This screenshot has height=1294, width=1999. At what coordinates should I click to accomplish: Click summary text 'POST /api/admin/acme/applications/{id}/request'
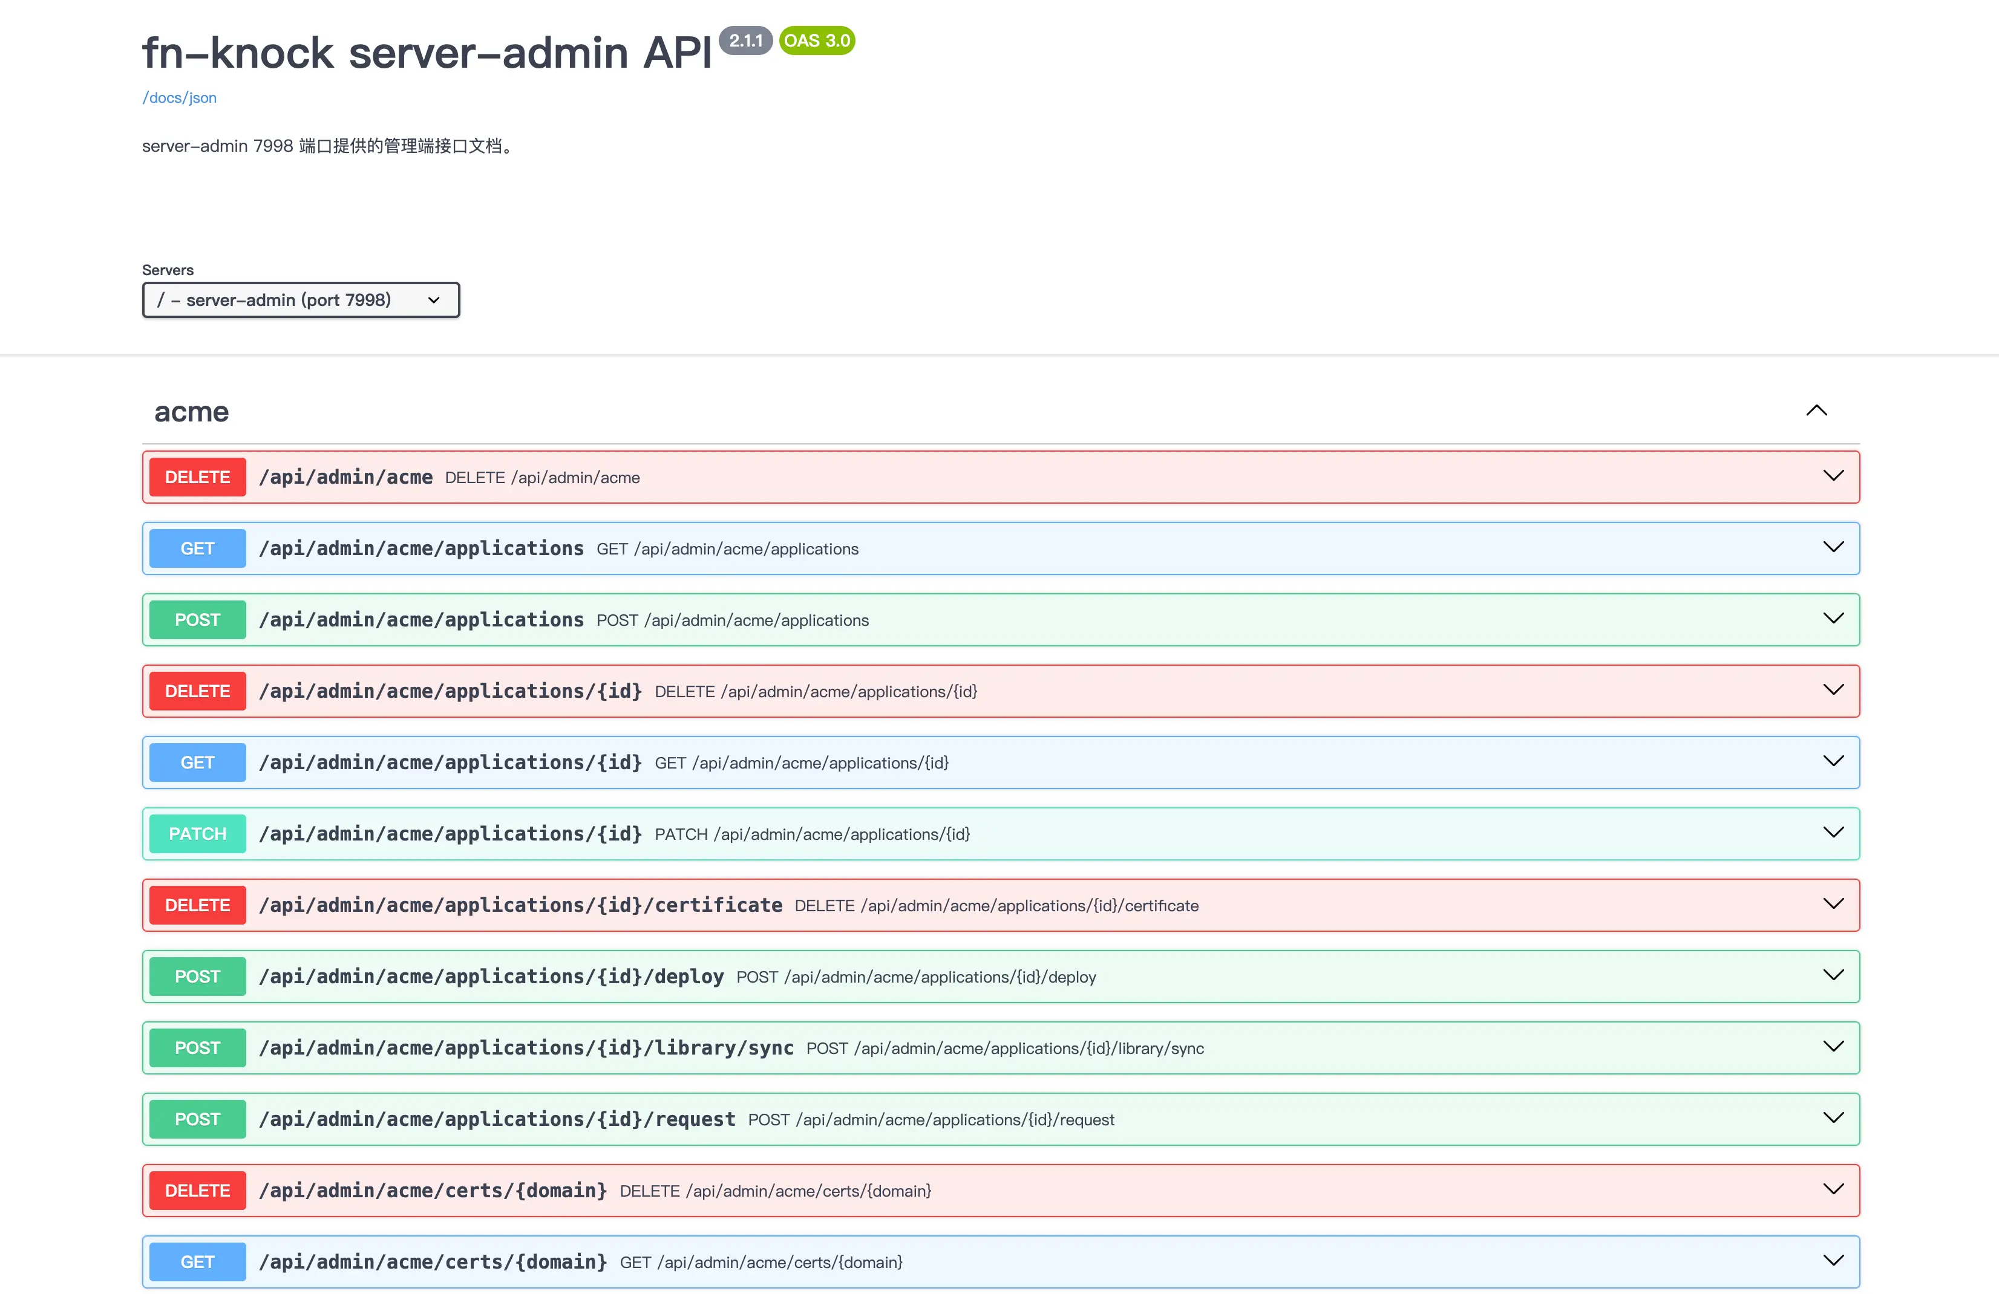point(932,1119)
